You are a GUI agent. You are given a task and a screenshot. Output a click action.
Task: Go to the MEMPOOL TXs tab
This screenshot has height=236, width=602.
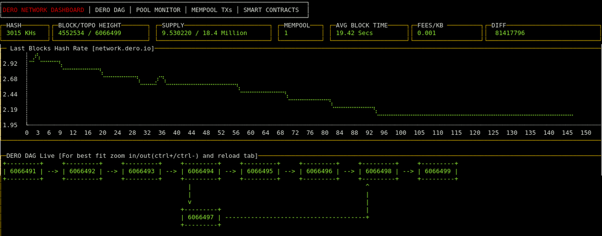coord(212,10)
